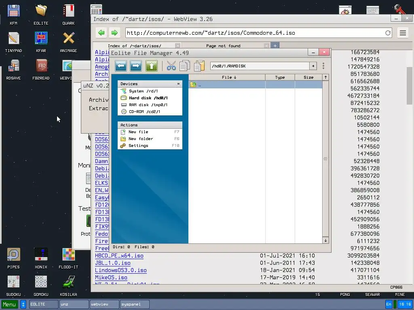Click the Paste icon in Eolite toolbar

point(199,66)
